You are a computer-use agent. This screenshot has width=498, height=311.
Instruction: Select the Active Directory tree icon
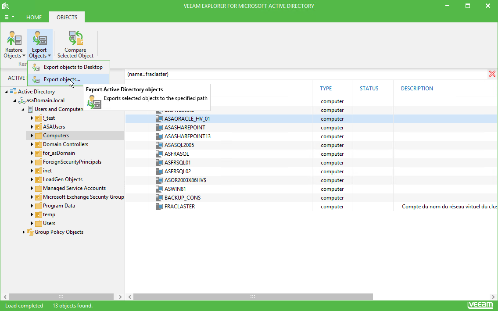13,92
